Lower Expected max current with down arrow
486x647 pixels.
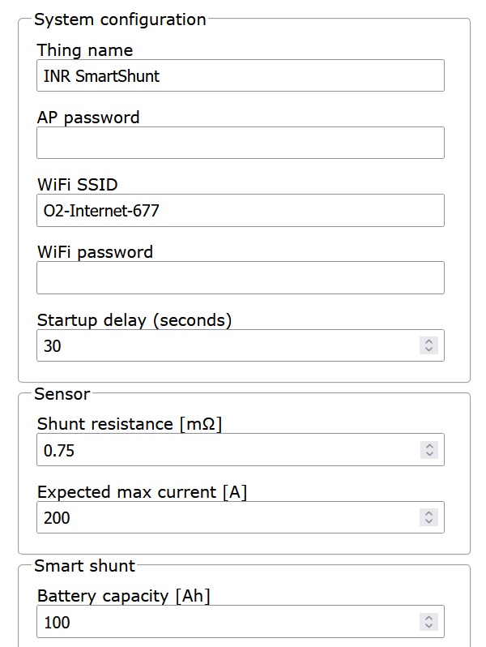tap(429, 522)
